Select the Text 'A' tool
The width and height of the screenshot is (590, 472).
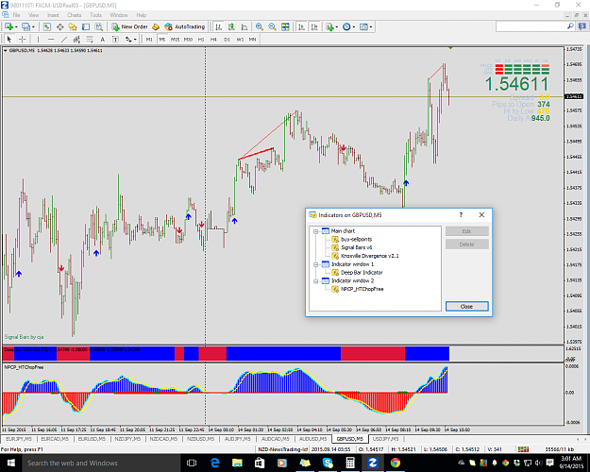102,39
